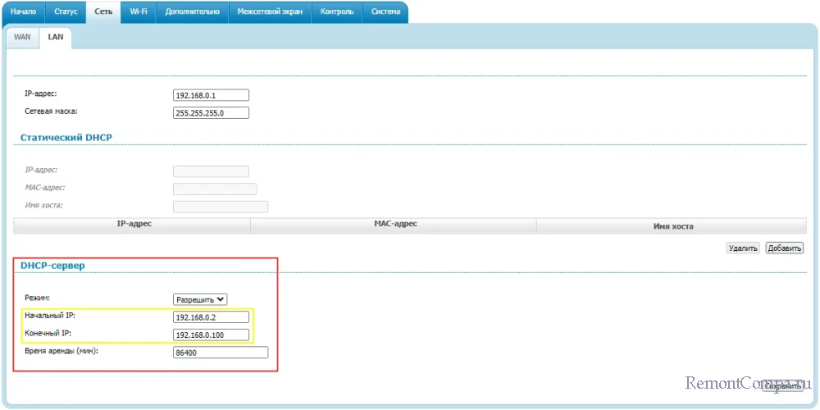Open the Wi-Fi settings tab

(x=138, y=12)
